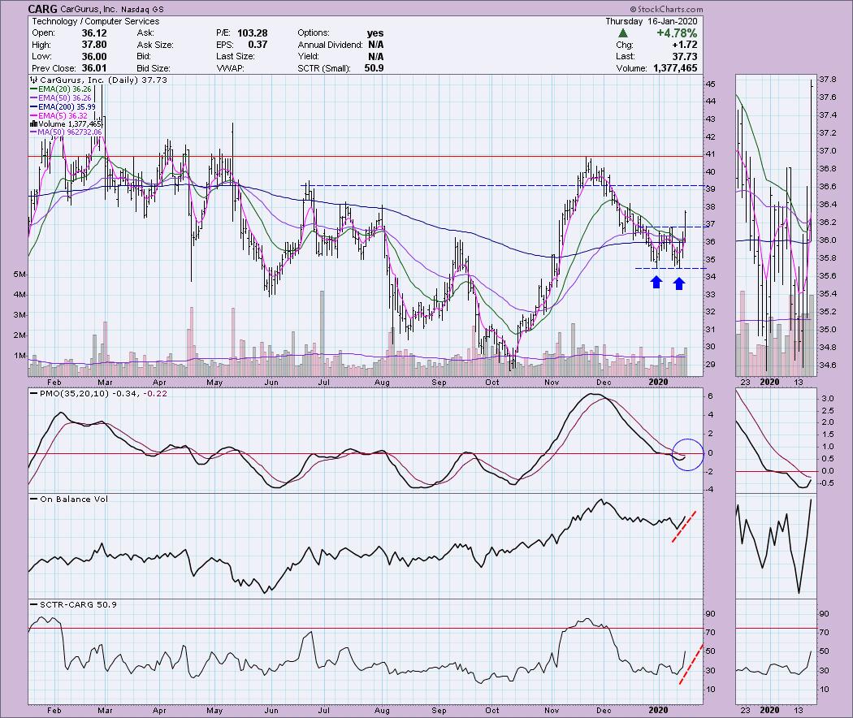Select the High value 37.80
This screenshot has width=853, height=718.
tap(94, 45)
